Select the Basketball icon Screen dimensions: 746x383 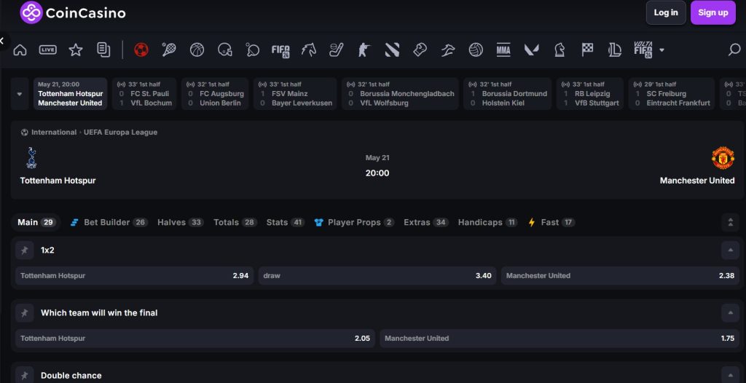pyautogui.click(x=197, y=50)
